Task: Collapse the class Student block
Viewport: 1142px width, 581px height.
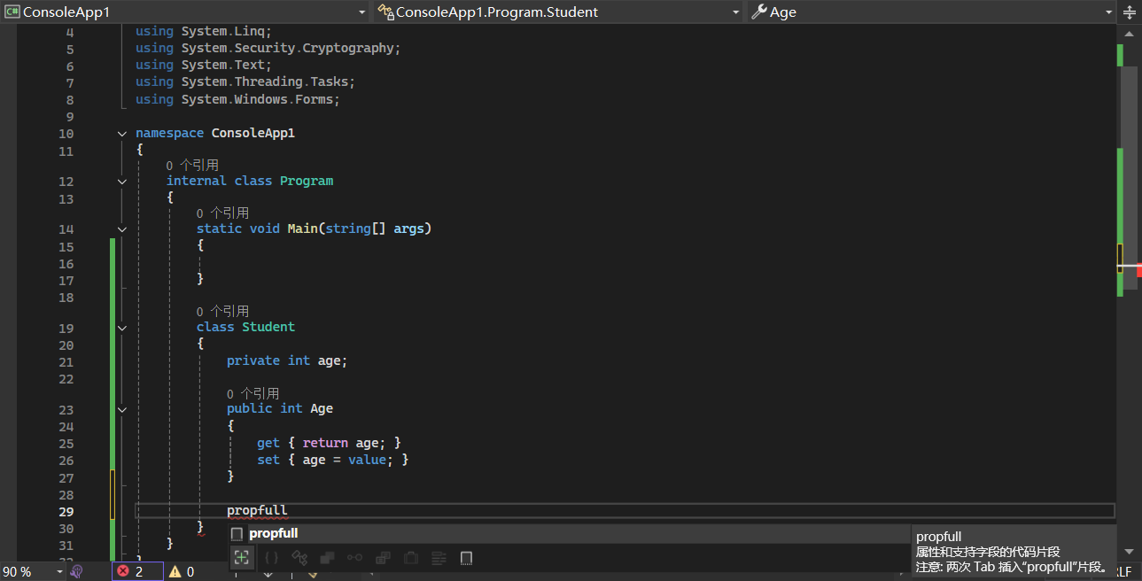Action: point(122,327)
